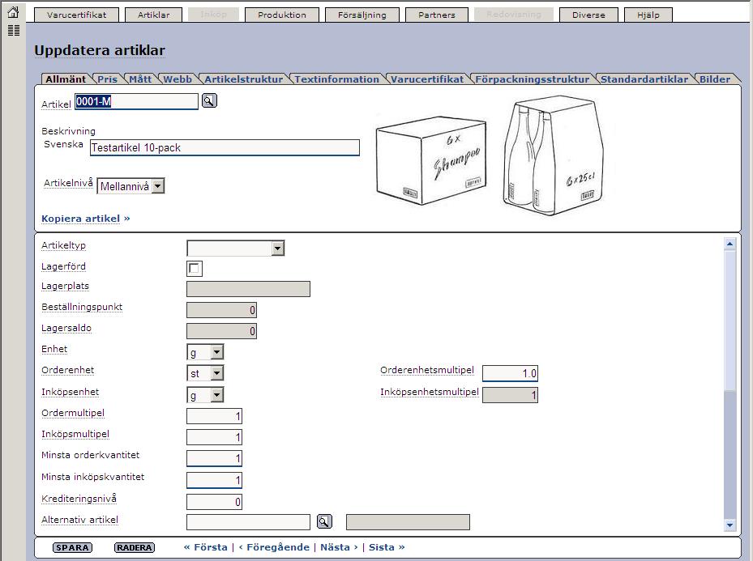
Task: Open the Orderenhet dropdown
Action: point(205,373)
